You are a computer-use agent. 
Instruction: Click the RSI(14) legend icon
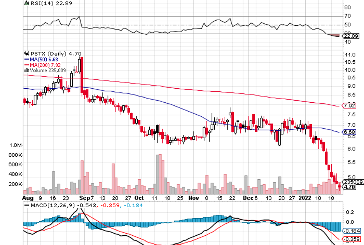26,3
